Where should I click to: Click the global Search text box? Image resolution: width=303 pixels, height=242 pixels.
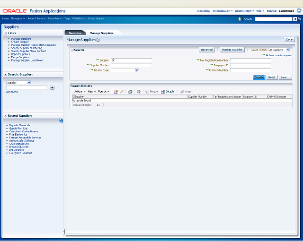(x=274, y=19)
